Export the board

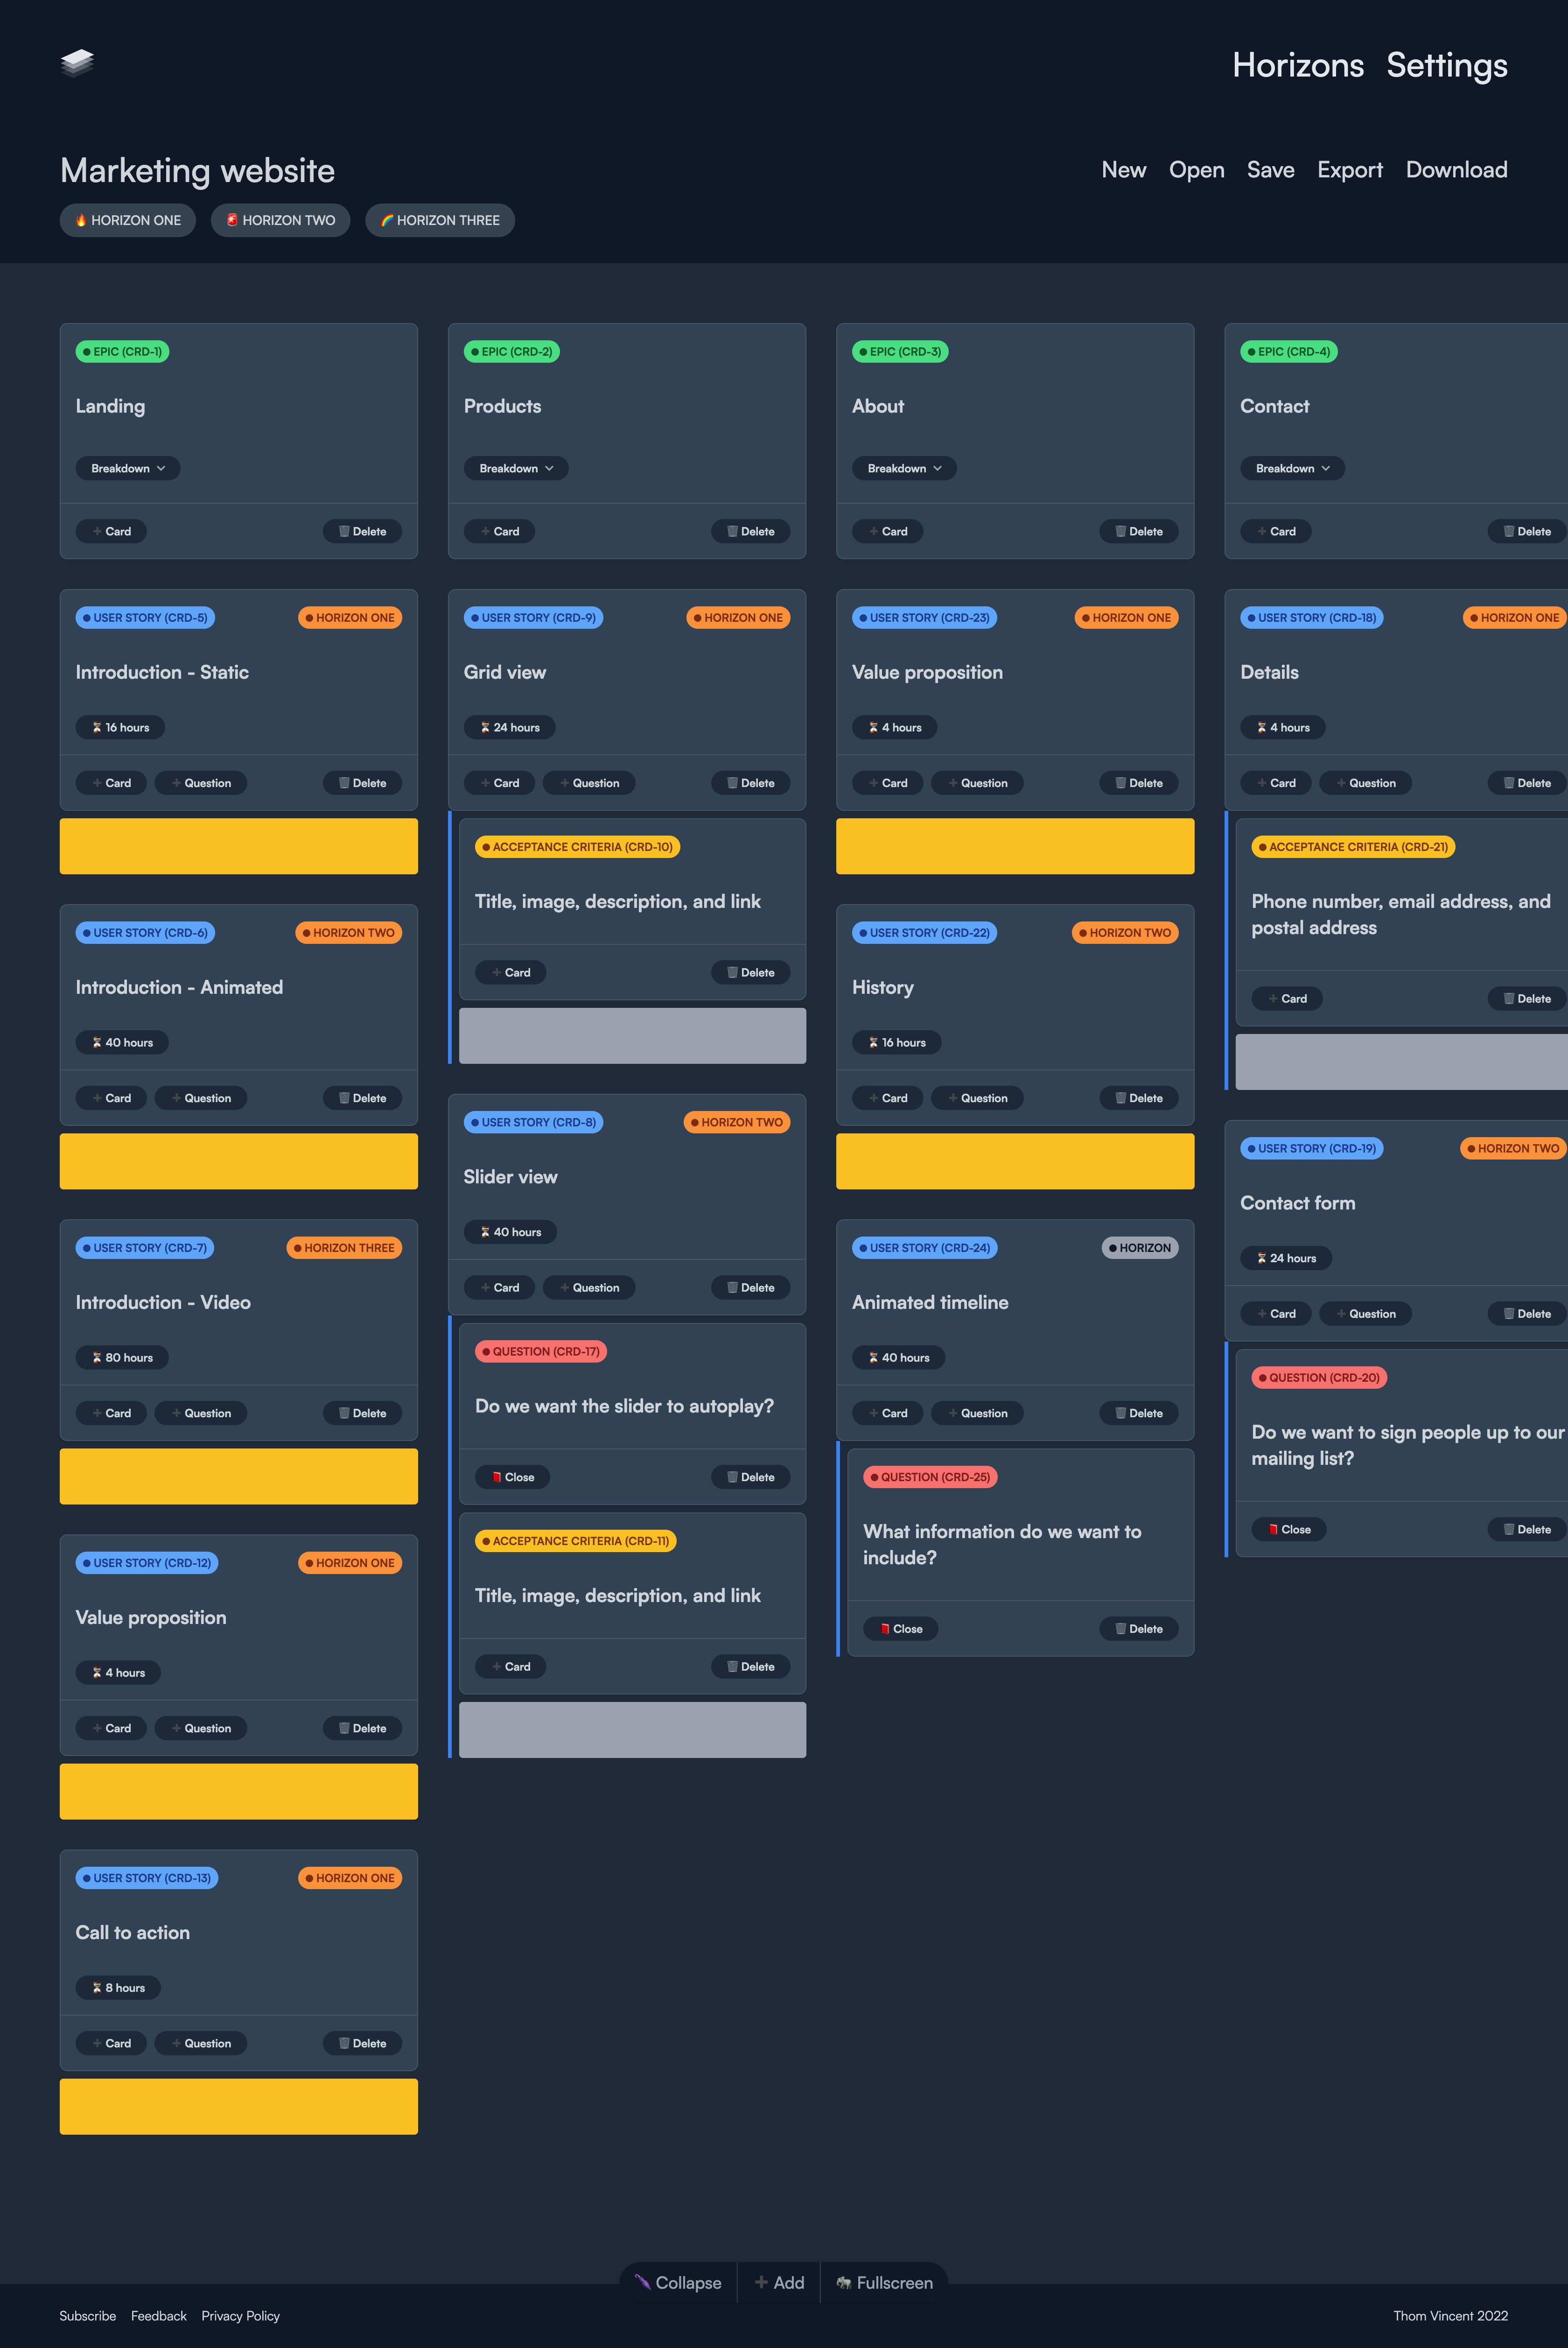point(1349,170)
